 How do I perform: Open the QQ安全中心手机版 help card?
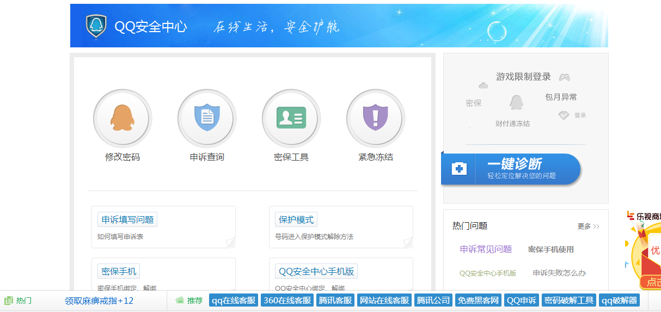(341, 274)
